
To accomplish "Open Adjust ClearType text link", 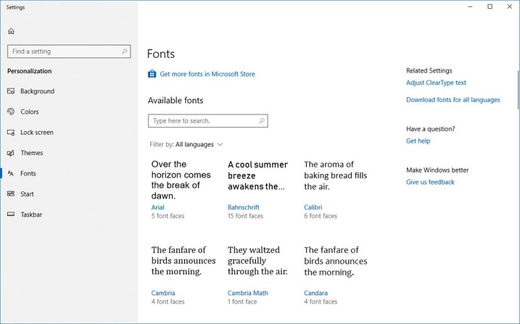I will click(x=436, y=82).
